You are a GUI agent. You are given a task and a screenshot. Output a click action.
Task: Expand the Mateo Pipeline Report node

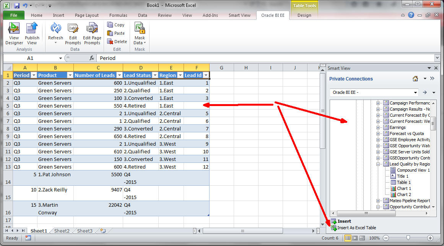point(378,201)
